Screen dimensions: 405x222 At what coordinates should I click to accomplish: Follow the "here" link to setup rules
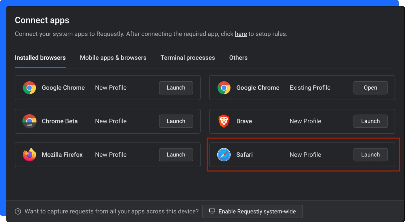tap(241, 34)
